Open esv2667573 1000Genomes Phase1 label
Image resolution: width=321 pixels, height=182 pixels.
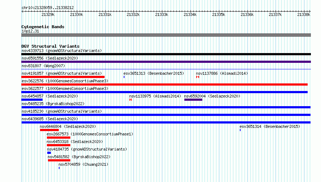[x=90, y=134]
